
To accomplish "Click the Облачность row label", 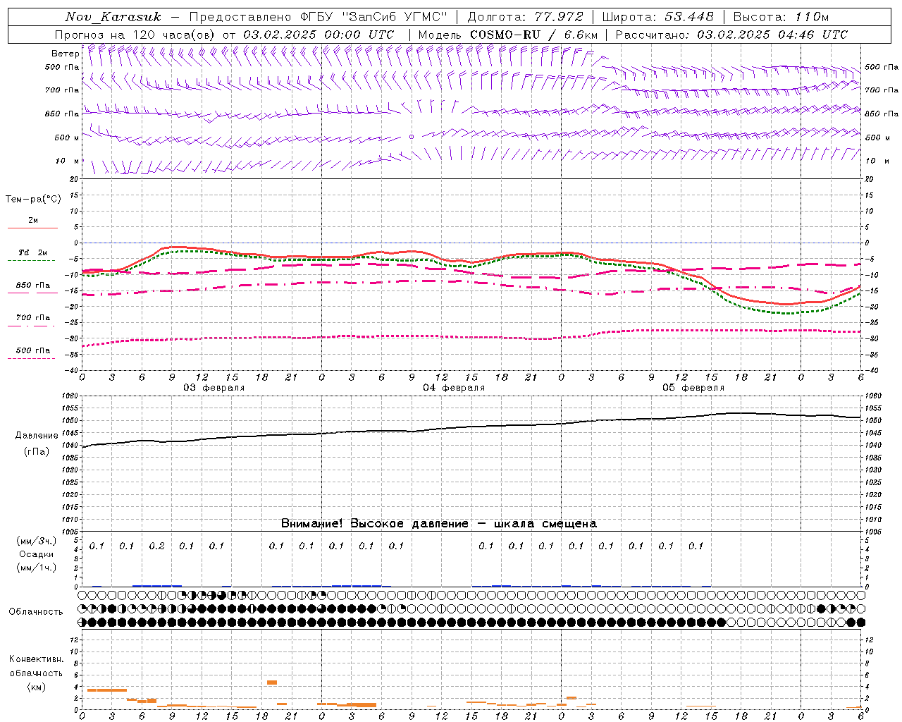I will tap(36, 612).
